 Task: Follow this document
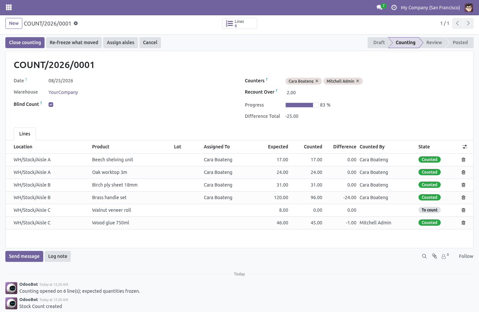[x=466, y=256]
